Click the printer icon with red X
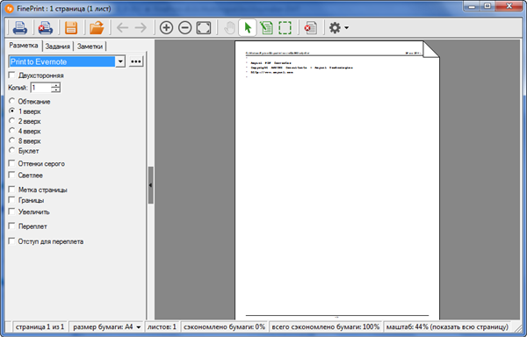The height and width of the screenshot is (337, 527). pos(45,27)
